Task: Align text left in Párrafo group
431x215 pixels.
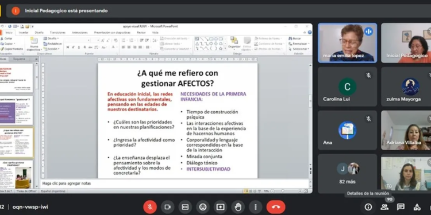Action: point(124,47)
